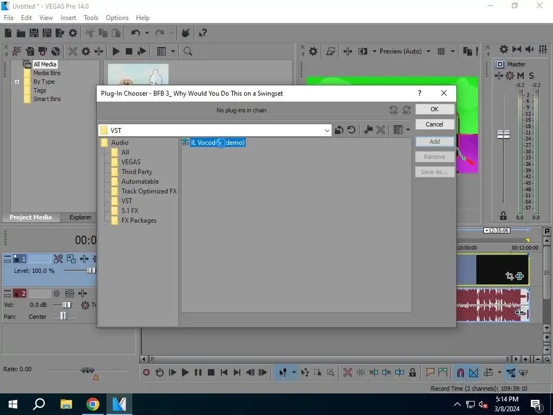The width and height of the screenshot is (553, 415).
Task: Expand the By Type media bin
Action: 17,82
